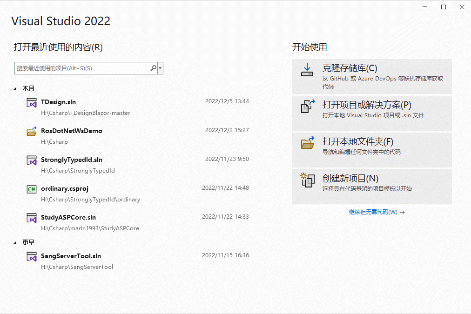
Task: Click the RosDotNetWsDemo folder icon
Action: (x=31, y=131)
